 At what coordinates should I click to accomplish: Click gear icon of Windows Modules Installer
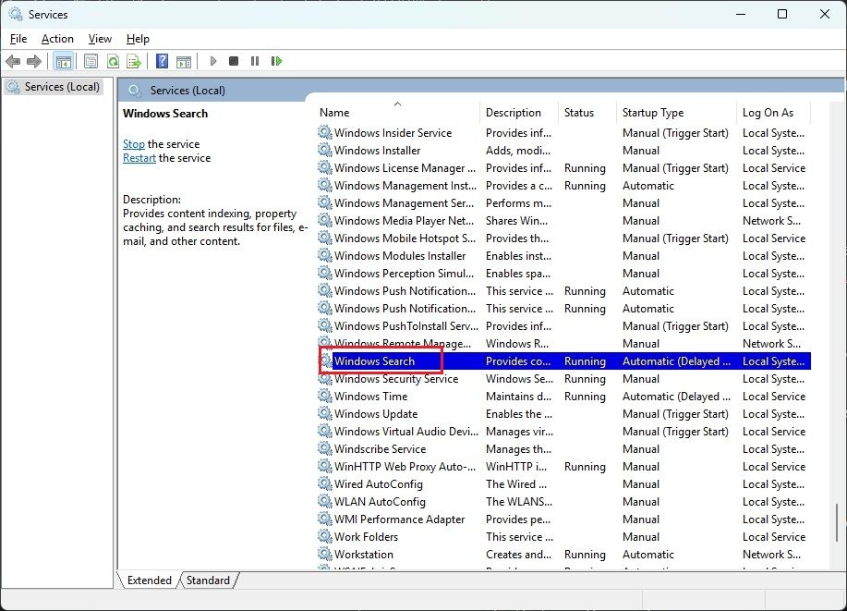[324, 255]
